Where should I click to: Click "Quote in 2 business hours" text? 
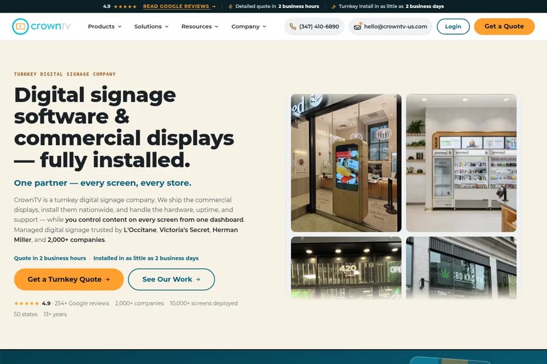pos(50,258)
